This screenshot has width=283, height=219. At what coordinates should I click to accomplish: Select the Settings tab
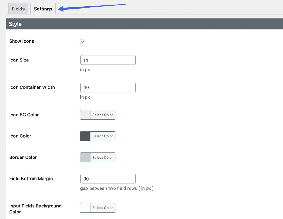point(43,9)
